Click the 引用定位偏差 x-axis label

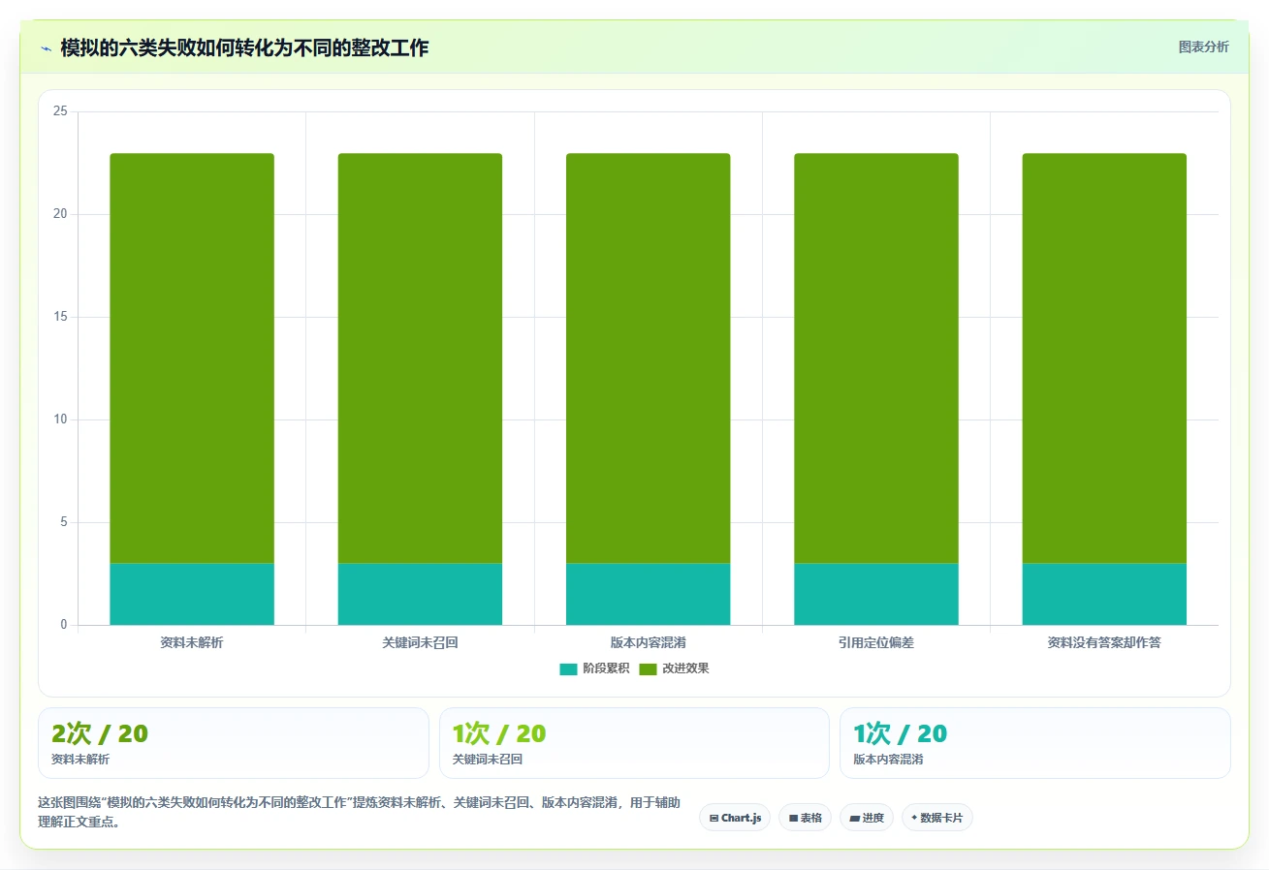pyautogui.click(x=876, y=642)
